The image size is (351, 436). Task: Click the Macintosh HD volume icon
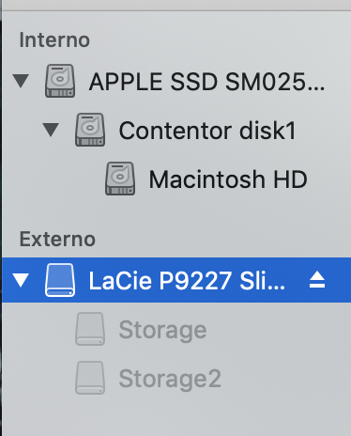coord(120,179)
